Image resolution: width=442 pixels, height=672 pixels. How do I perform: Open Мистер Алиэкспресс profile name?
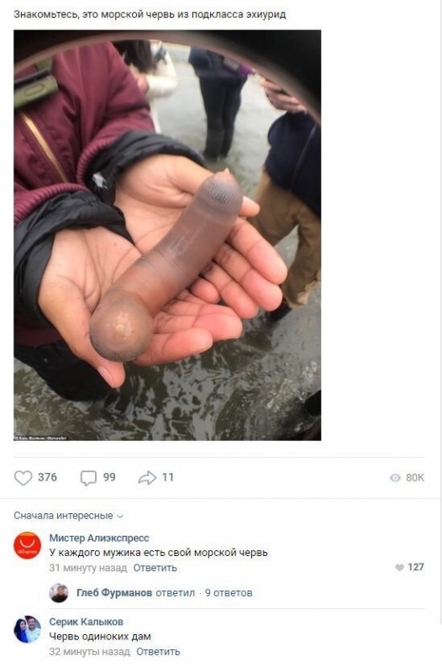tap(99, 538)
